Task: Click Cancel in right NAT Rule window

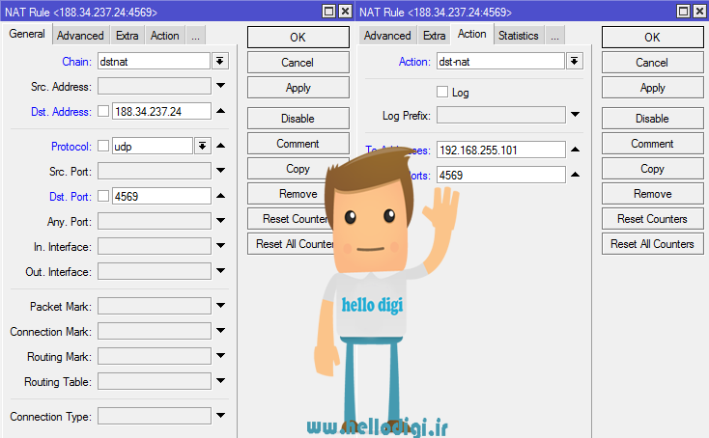Action: tap(652, 63)
